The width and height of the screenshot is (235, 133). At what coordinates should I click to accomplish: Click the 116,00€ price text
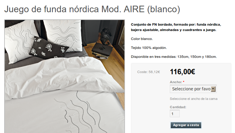click(182, 72)
